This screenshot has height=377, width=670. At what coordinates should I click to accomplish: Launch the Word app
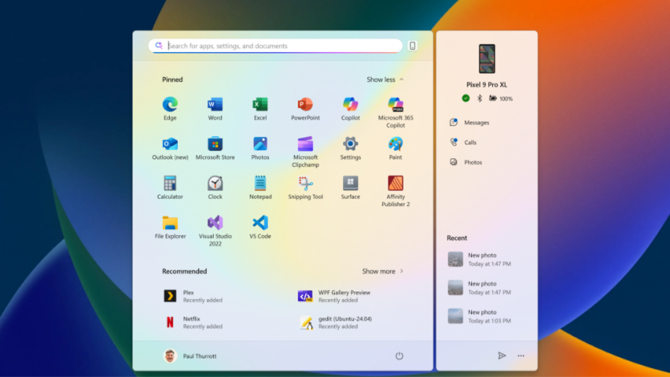point(215,109)
